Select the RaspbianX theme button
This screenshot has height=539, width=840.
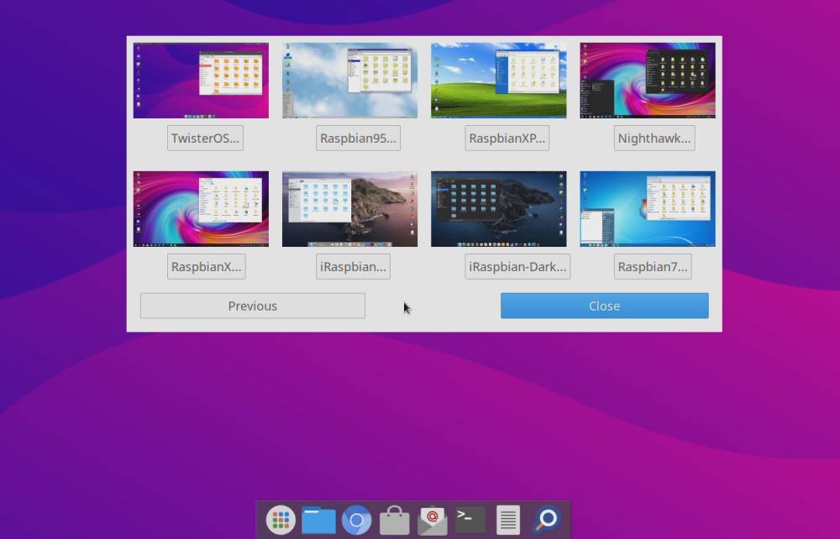point(206,266)
